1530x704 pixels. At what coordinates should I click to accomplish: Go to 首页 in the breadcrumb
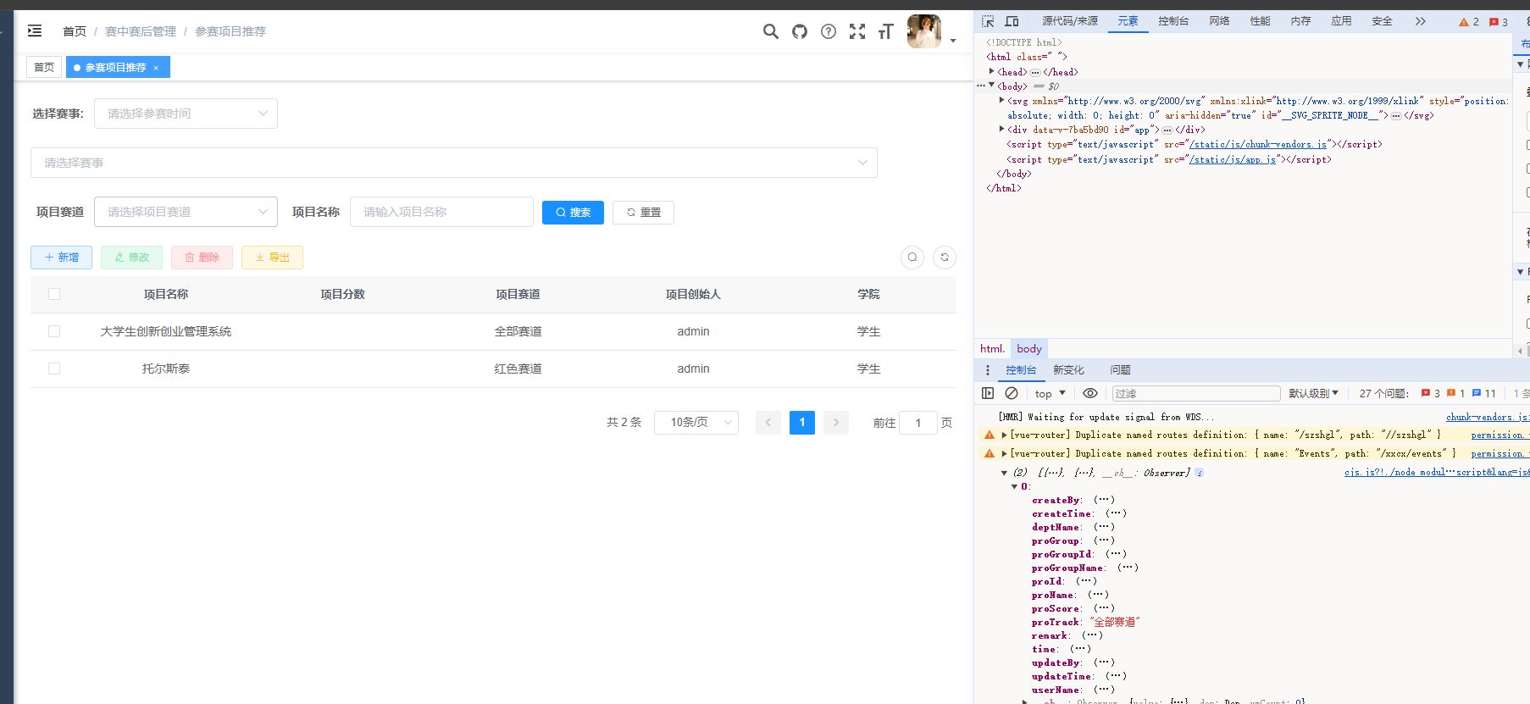click(75, 31)
